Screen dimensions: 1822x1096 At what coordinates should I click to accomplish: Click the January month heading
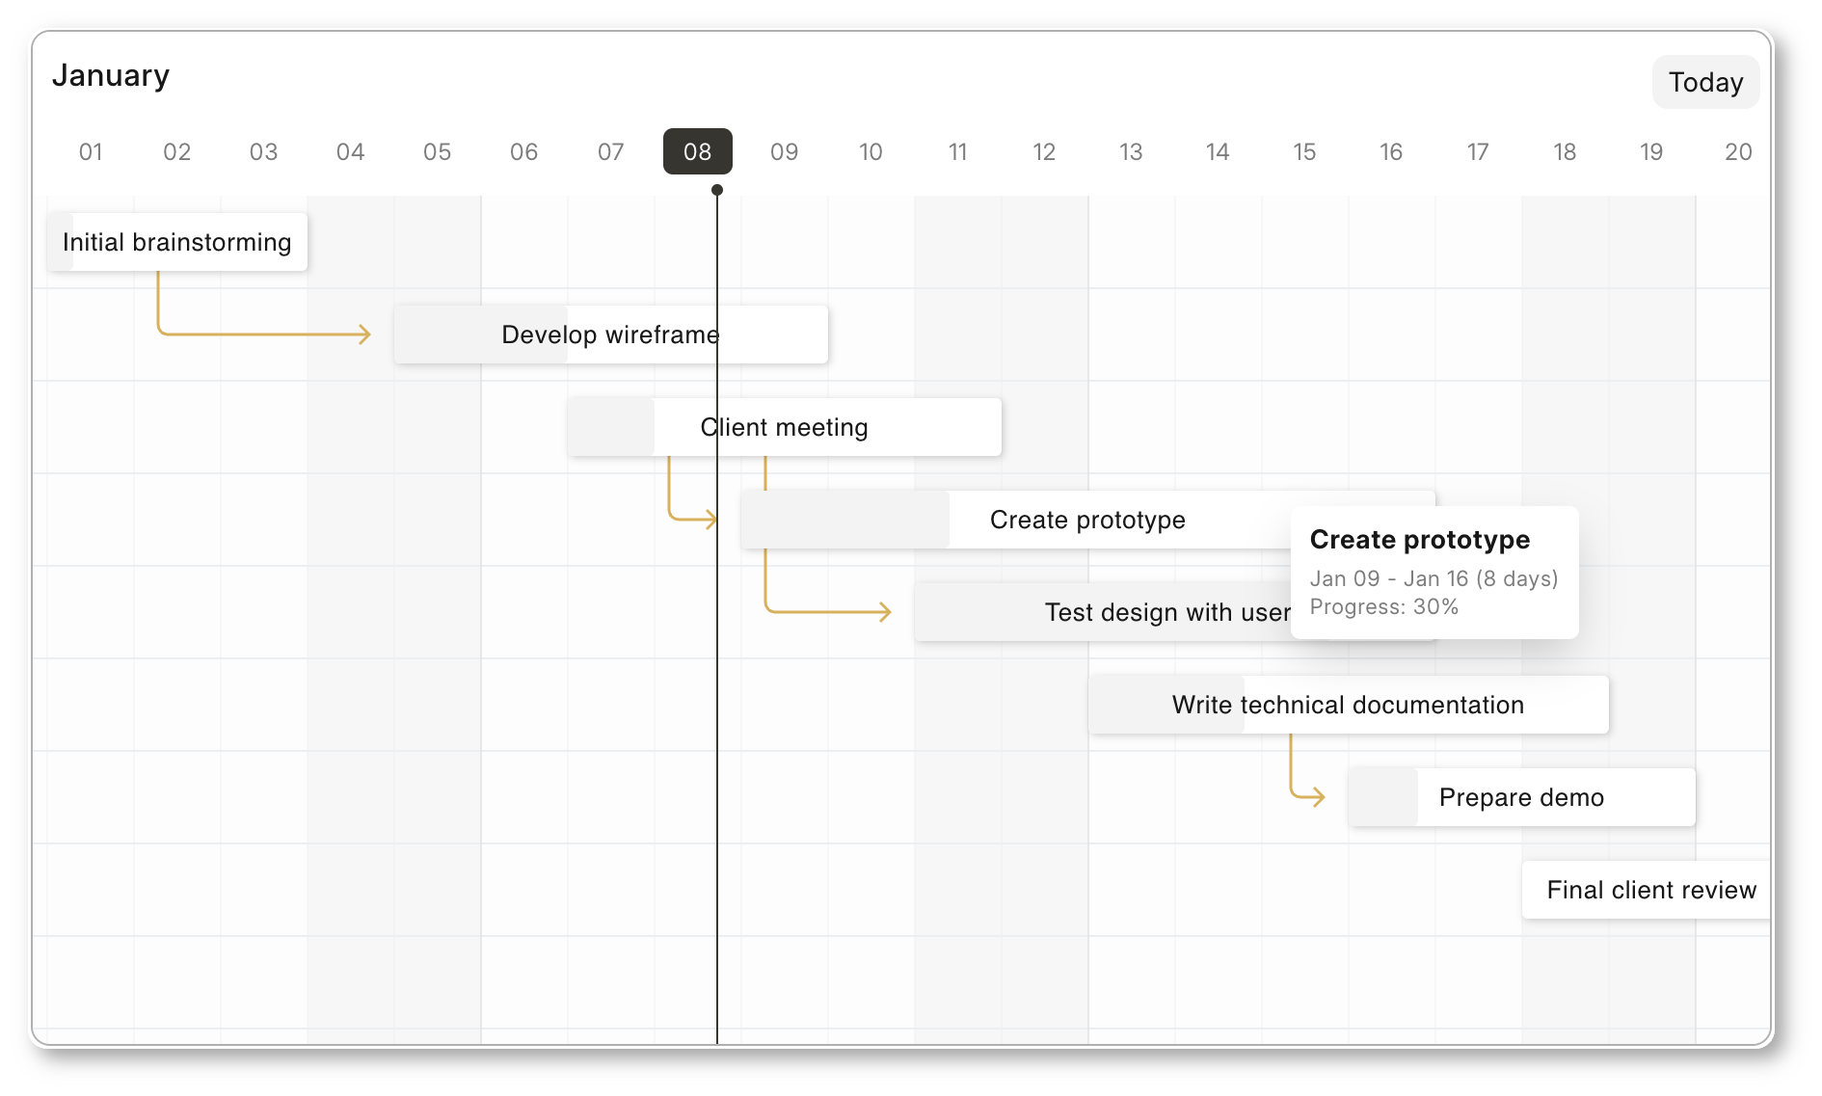tap(112, 74)
